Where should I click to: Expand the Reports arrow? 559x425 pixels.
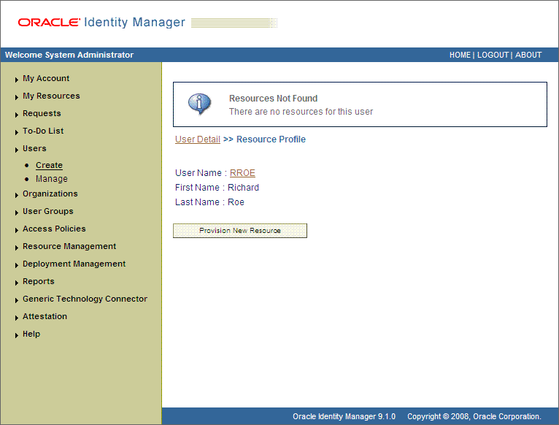click(x=16, y=283)
